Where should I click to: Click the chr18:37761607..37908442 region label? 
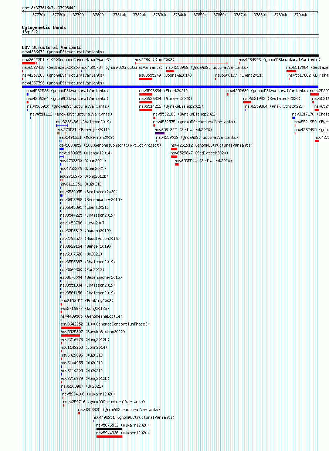tap(49, 8)
